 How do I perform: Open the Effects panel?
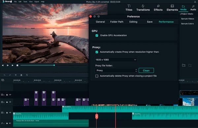tap(158, 8)
